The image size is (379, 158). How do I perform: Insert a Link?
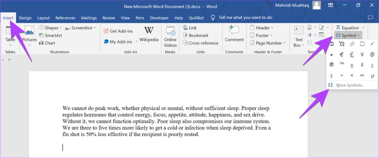[x=190, y=27]
